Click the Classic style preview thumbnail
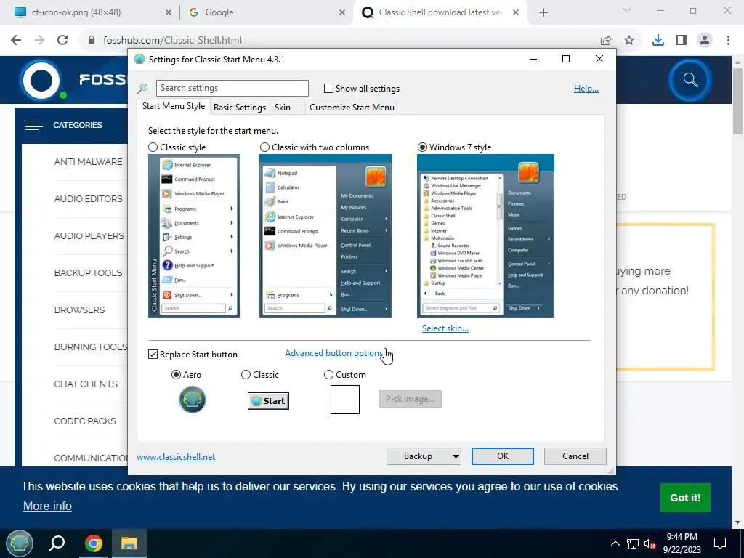The image size is (744, 558). click(x=194, y=236)
